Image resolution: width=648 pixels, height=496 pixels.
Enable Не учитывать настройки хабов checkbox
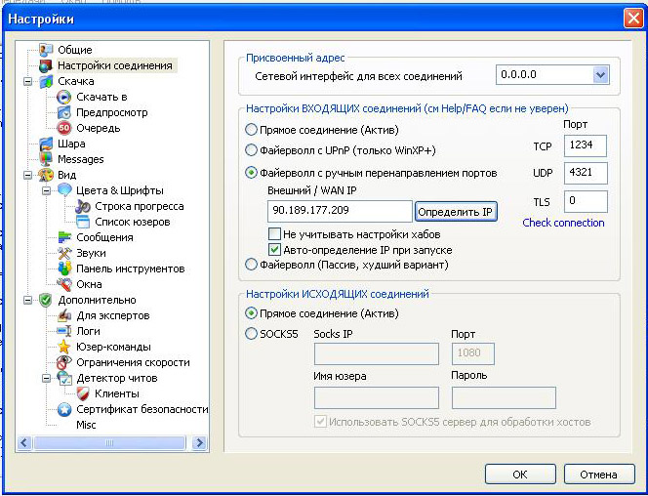pos(275,234)
